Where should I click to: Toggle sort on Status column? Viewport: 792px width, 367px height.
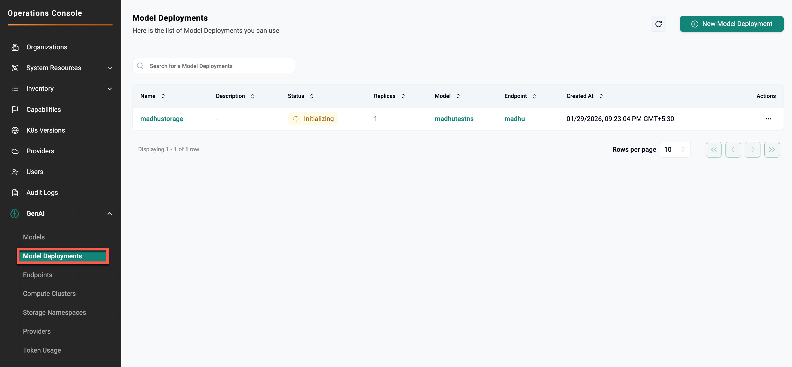tap(311, 96)
